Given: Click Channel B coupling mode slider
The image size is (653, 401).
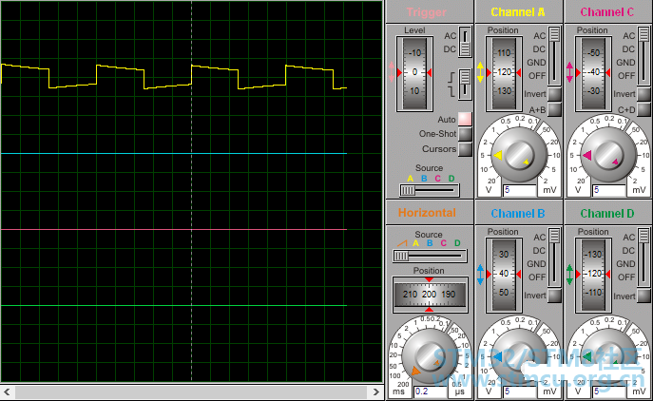Looking at the screenshot, I should [554, 258].
